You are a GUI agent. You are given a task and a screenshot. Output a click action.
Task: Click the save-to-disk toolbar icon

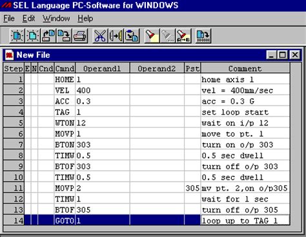click(x=64, y=35)
